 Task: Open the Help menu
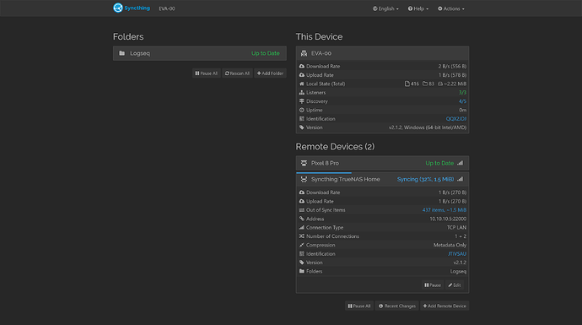tap(418, 8)
